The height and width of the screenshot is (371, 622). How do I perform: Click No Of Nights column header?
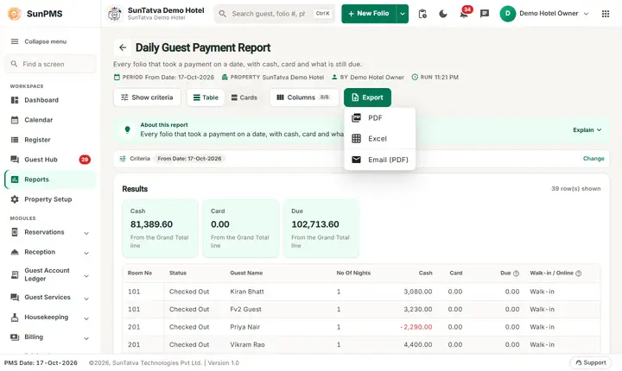353,274
